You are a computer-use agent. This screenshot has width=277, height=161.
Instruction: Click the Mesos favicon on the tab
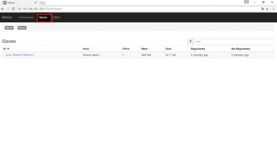point(5,3)
